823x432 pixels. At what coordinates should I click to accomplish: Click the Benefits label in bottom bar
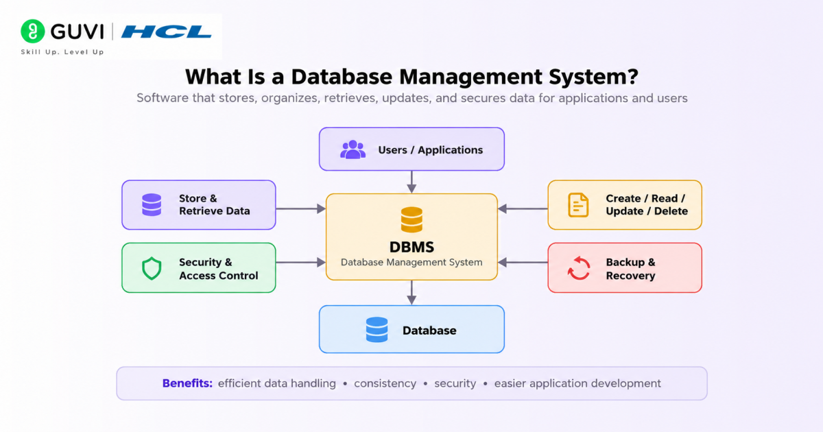coord(187,383)
